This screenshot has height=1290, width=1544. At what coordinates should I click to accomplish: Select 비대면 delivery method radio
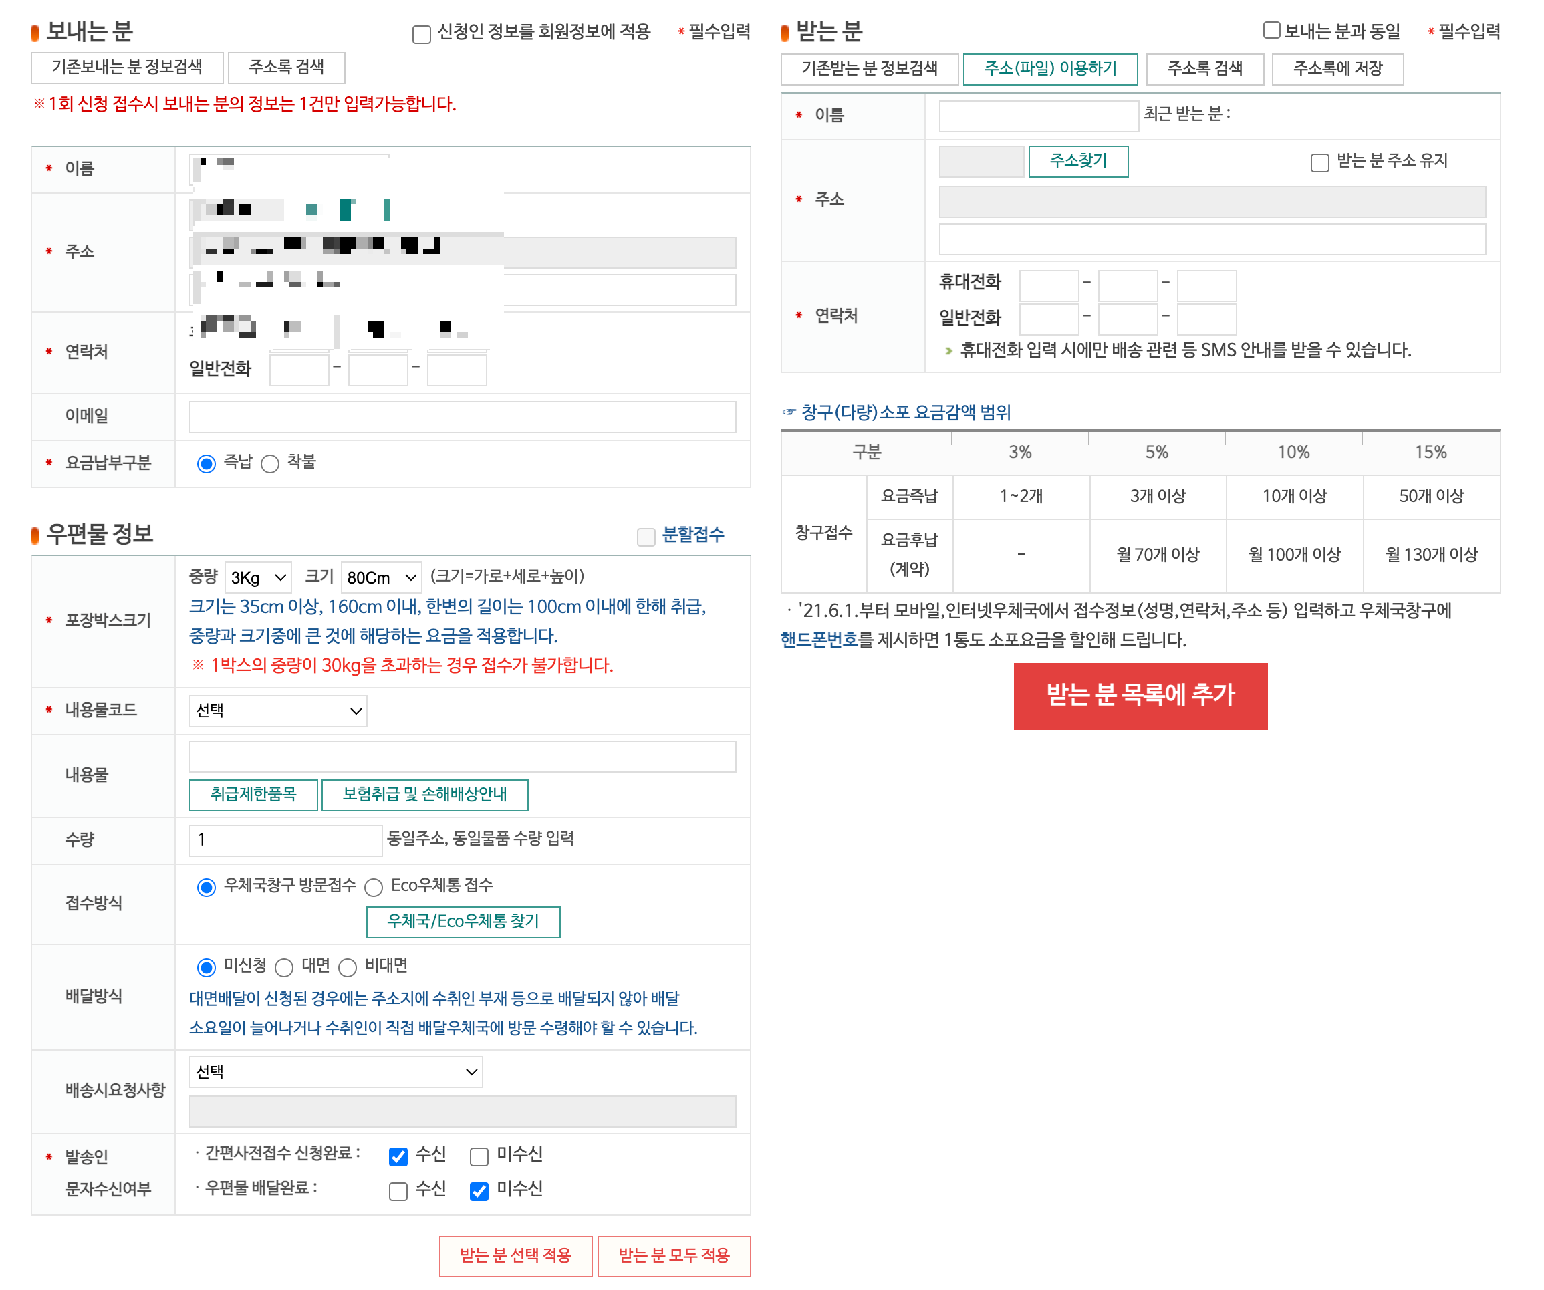coord(347,967)
